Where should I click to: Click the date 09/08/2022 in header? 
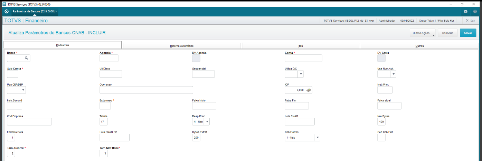click(407, 21)
